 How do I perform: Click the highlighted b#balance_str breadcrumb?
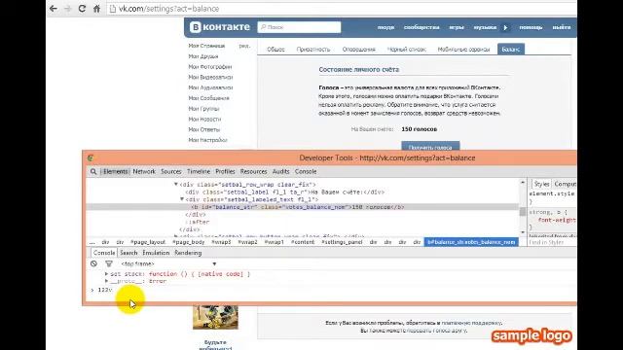tap(471, 242)
